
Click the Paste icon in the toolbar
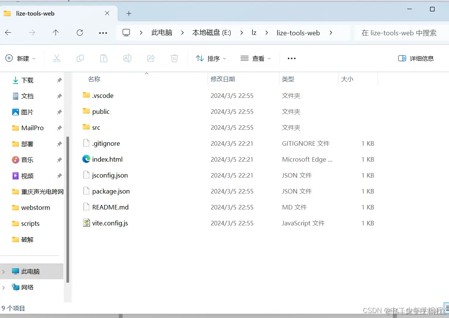103,58
